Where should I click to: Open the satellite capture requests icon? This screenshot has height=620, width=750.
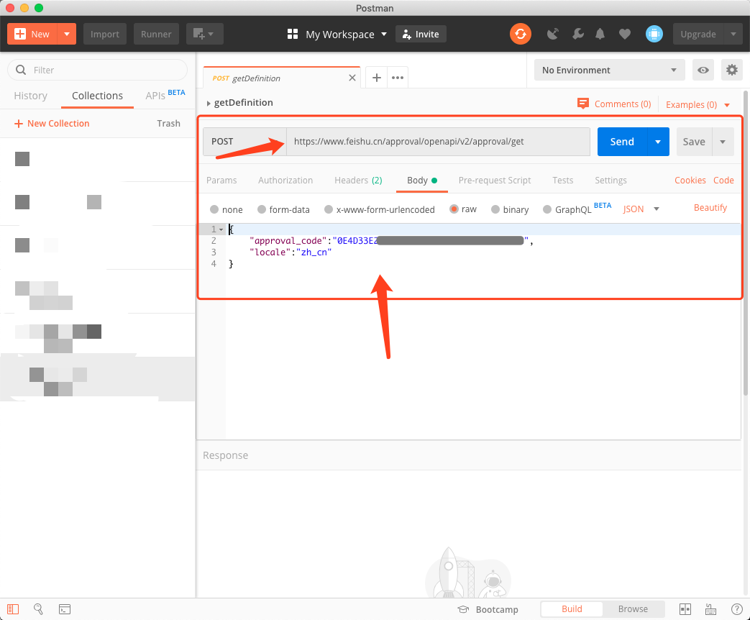coord(552,34)
